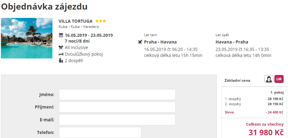Click the Sleva discount row
288x138 pixels.
coord(254,112)
